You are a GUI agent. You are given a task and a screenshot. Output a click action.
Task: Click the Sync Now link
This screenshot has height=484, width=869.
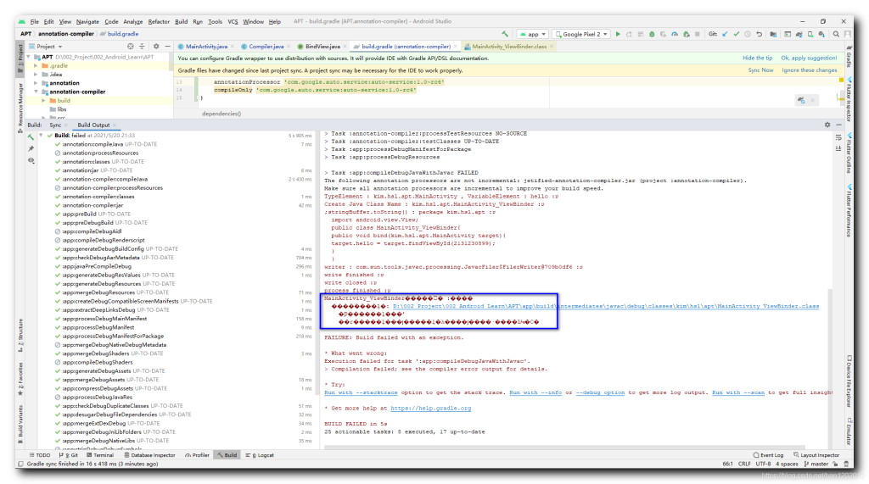point(760,70)
